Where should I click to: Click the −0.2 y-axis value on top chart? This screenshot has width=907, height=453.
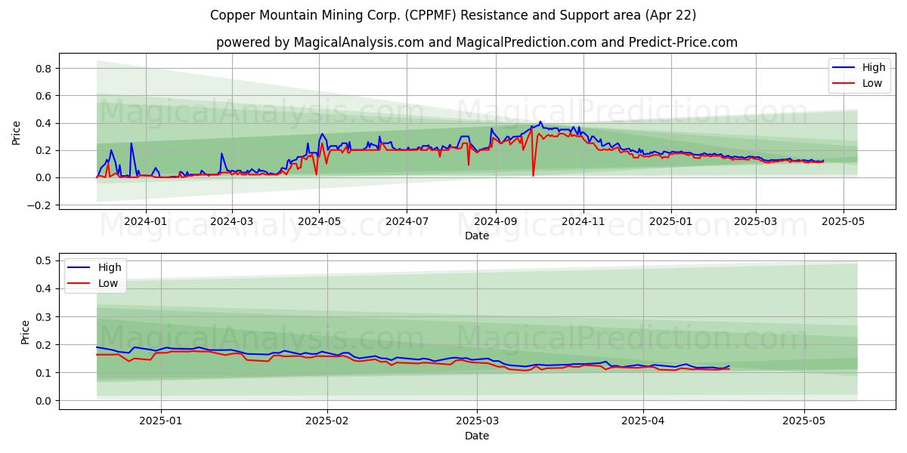39,205
